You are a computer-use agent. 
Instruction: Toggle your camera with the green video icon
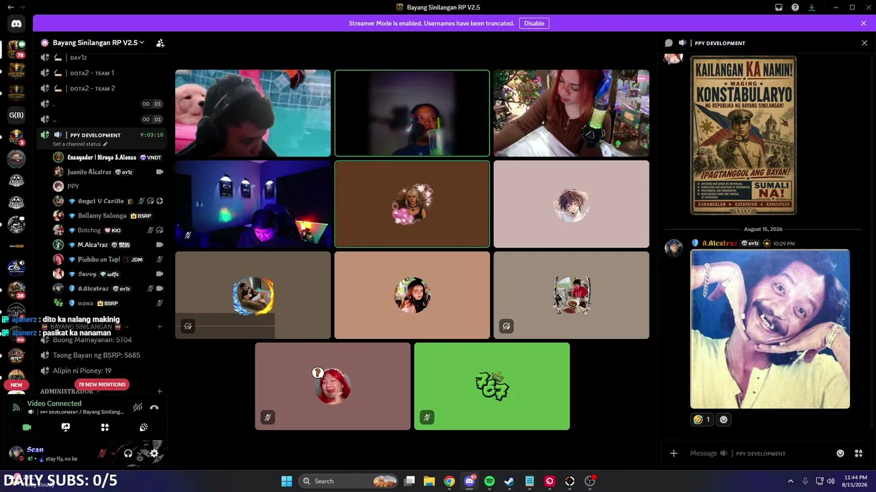pos(27,427)
